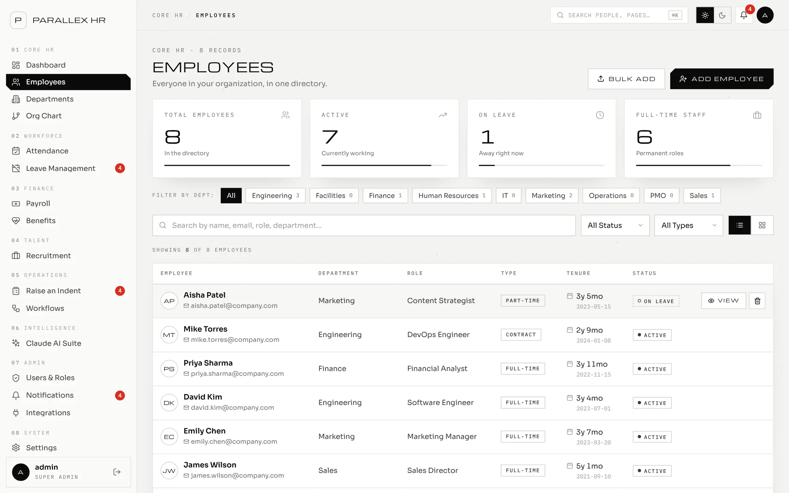Click the global search people, pages field
This screenshot has height=493, width=789.
click(619, 15)
